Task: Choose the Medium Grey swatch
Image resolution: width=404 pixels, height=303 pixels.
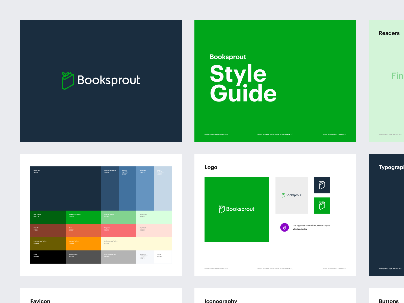Action: point(83,257)
